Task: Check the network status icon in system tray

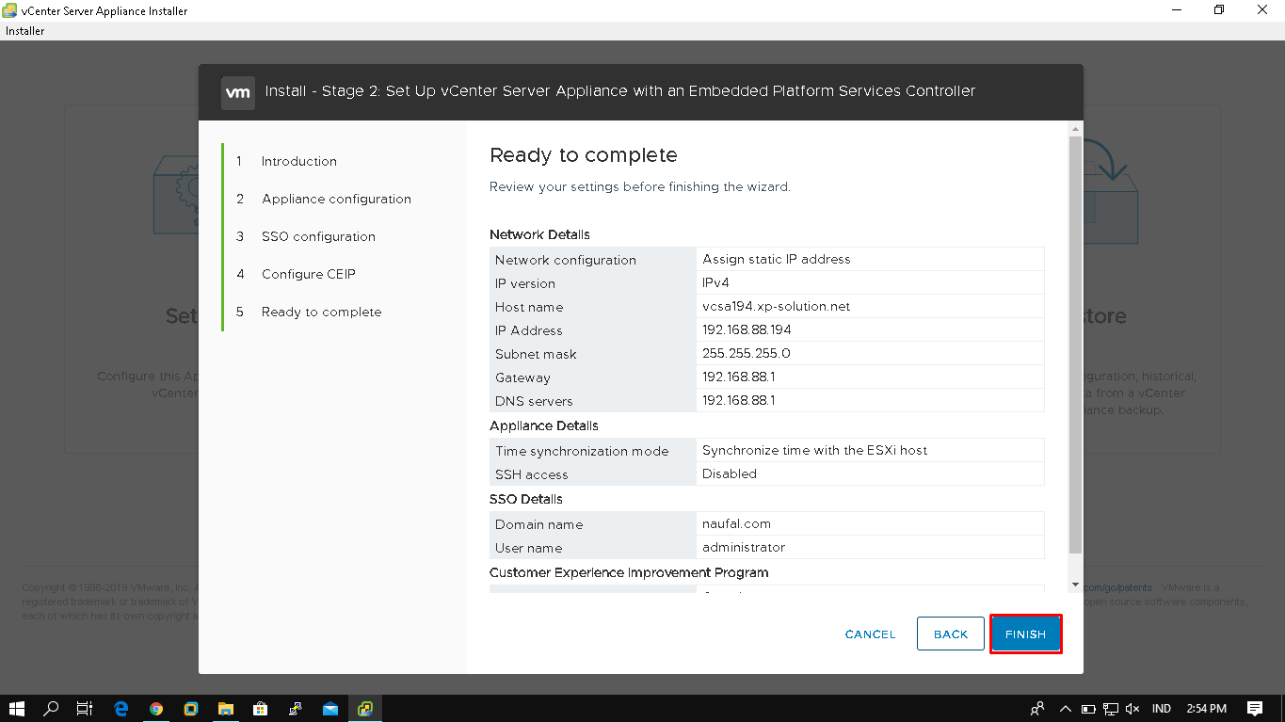Action: tap(1110, 708)
